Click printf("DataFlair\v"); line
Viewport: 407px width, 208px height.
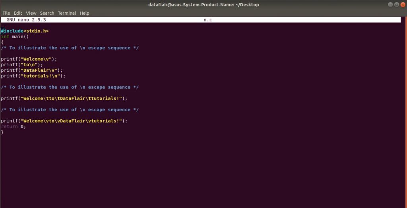tap(32, 70)
